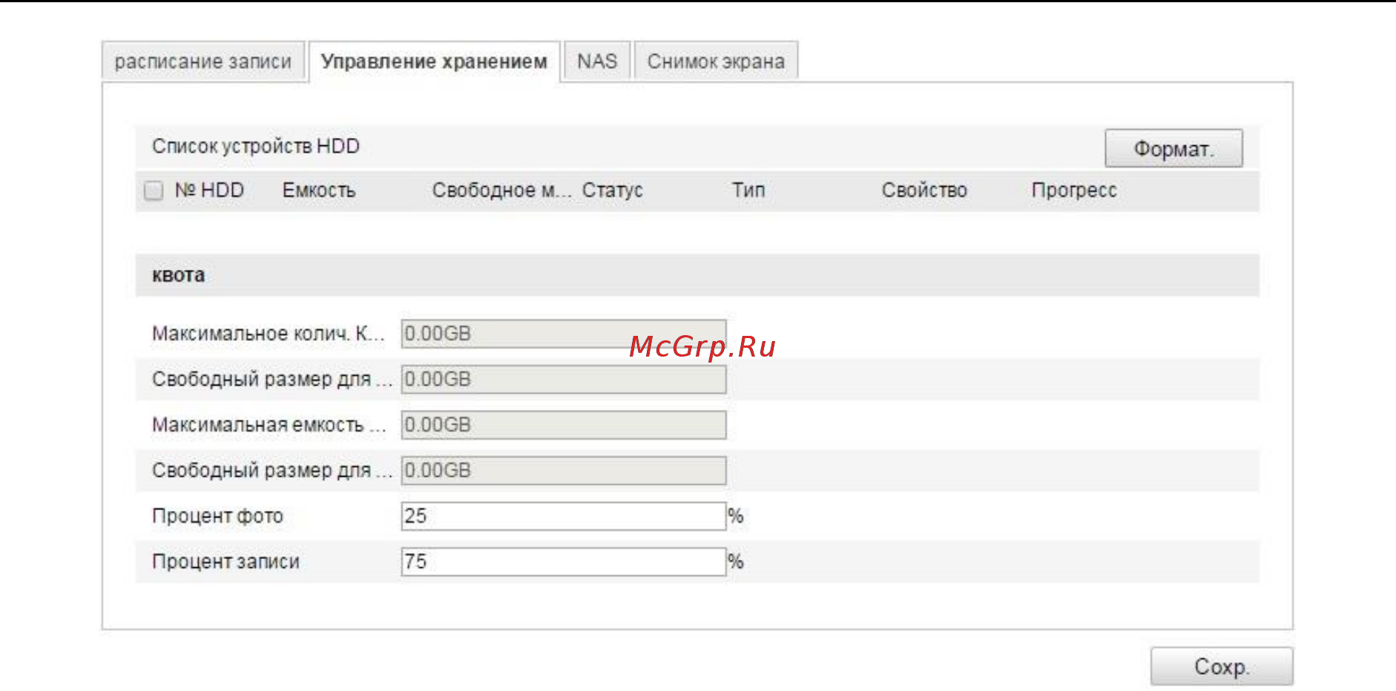The height and width of the screenshot is (691, 1396).
Task: Click the № HDD column header
Action: pyautogui.click(x=209, y=191)
